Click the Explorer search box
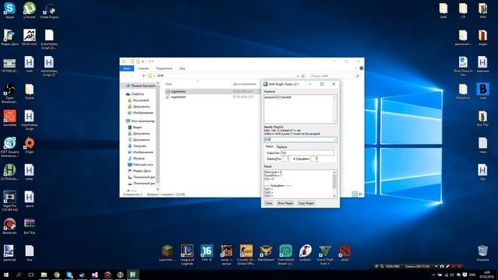Viewport: 498px width, 280px height. (335, 76)
